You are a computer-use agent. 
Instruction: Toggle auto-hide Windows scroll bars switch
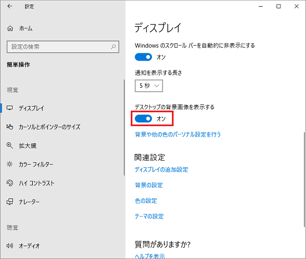tap(143, 57)
